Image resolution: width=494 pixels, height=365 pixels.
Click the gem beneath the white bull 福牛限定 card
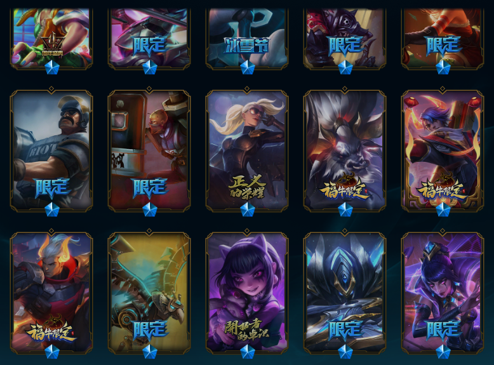(x=345, y=209)
